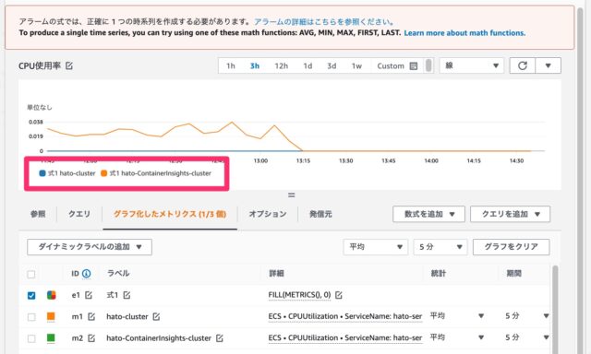
Task: Click the 統計 column header
Action: (438, 274)
